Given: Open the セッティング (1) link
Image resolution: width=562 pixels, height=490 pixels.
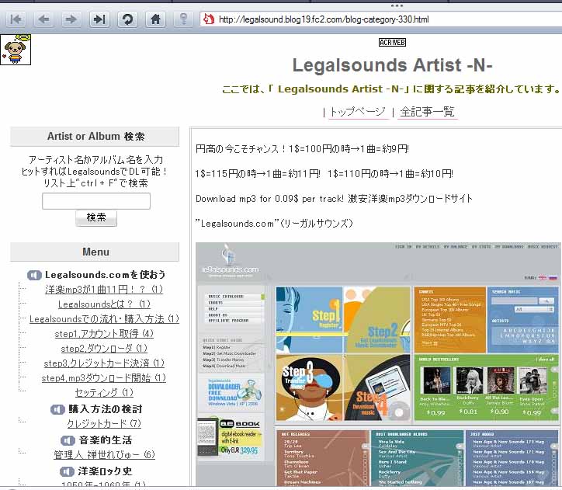Looking at the screenshot, I should (104, 392).
